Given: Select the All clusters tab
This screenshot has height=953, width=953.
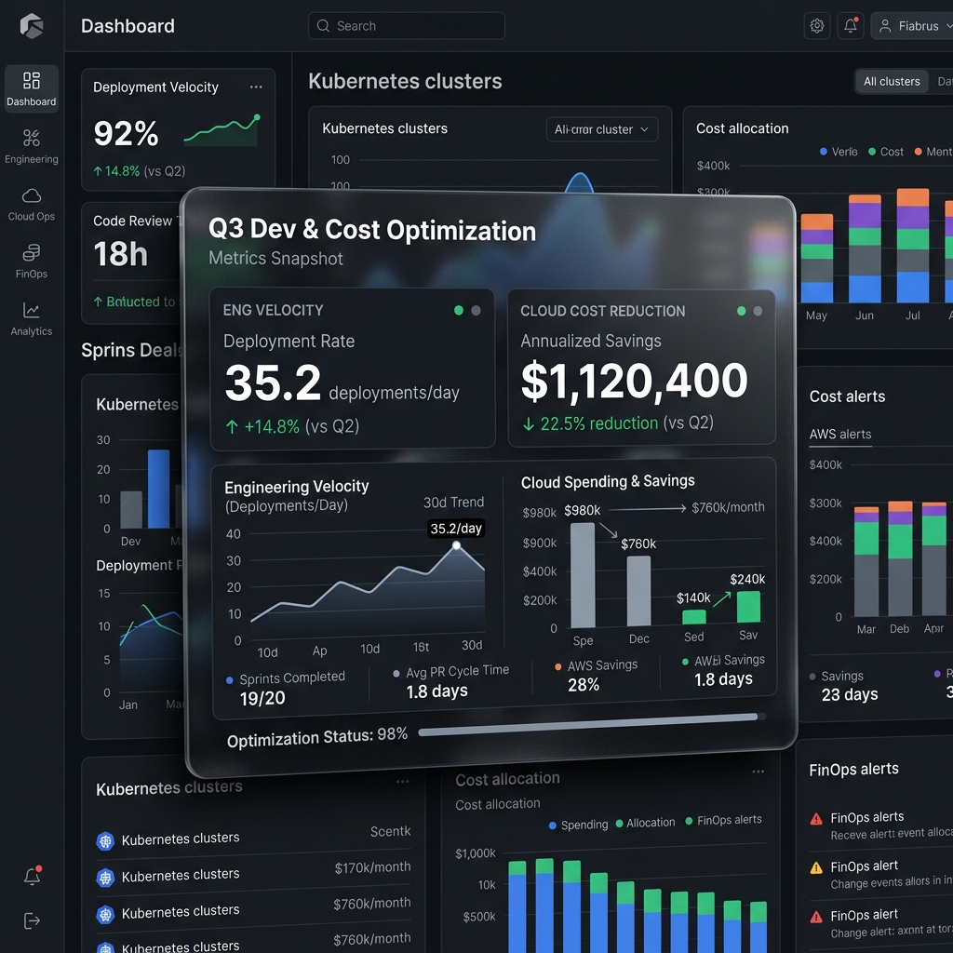Looking at the screenshot, I should [892, 82].
